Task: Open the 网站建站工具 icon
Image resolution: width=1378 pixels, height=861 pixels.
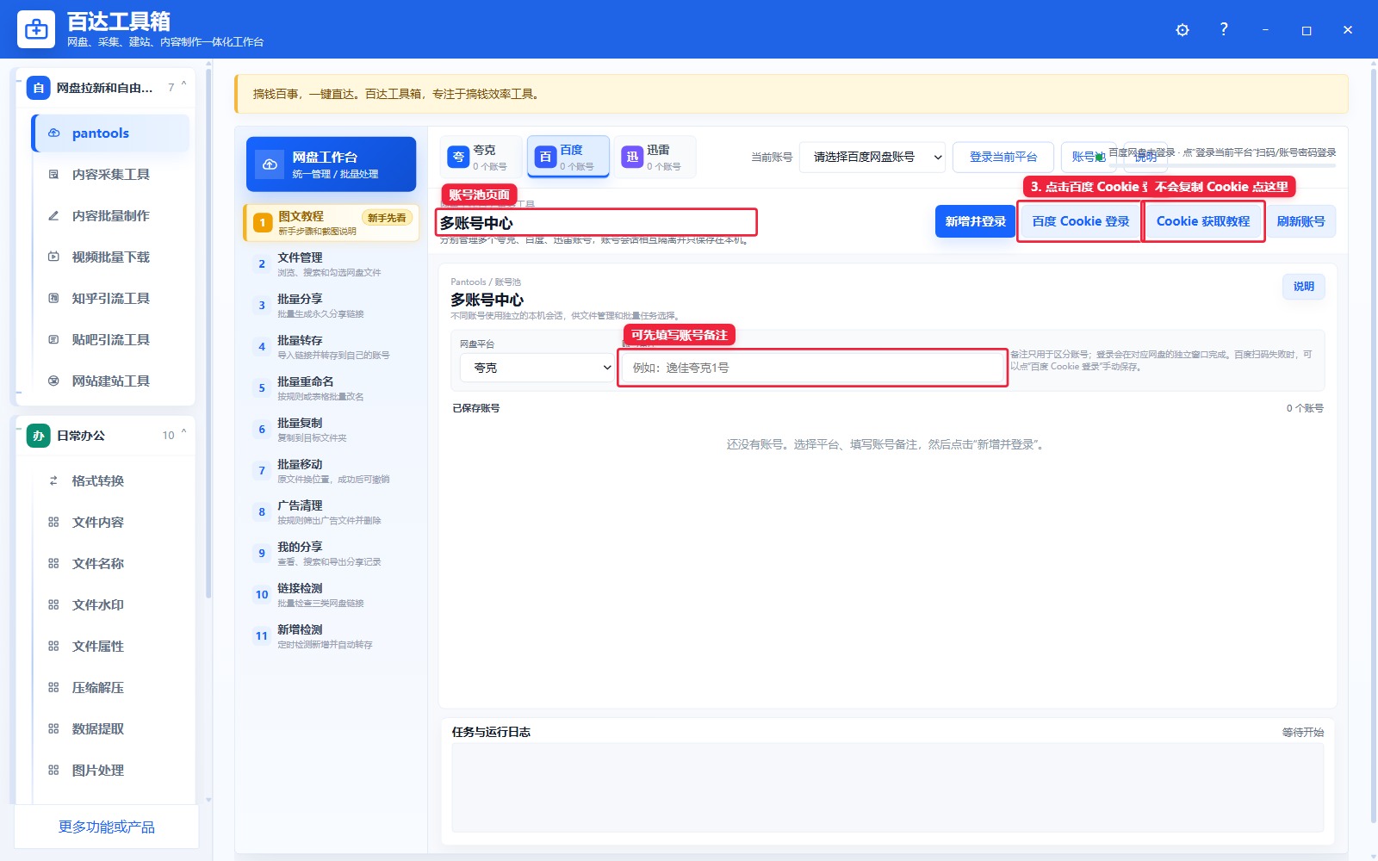Action: coord(53,381)
